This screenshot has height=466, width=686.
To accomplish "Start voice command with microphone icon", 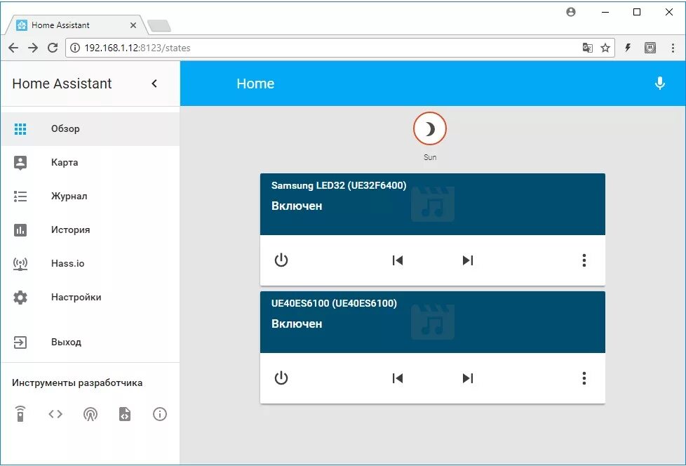I will coord(660,83).
